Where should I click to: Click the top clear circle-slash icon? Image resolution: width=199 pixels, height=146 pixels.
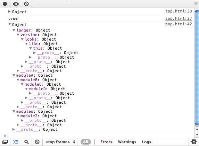26,4
